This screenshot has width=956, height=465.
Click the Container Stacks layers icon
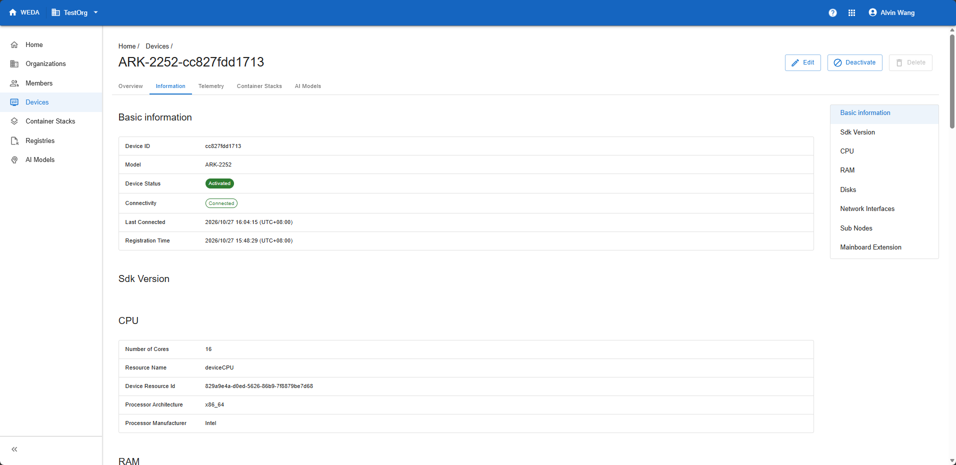tap(14, 121)
